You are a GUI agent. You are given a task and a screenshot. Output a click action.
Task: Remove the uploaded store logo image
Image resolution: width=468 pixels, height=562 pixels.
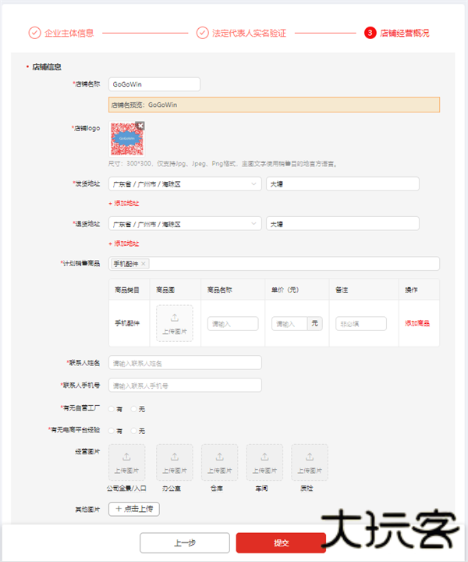140,125
